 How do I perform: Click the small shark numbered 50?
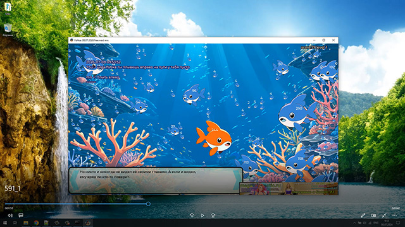[x=280, y=67]
